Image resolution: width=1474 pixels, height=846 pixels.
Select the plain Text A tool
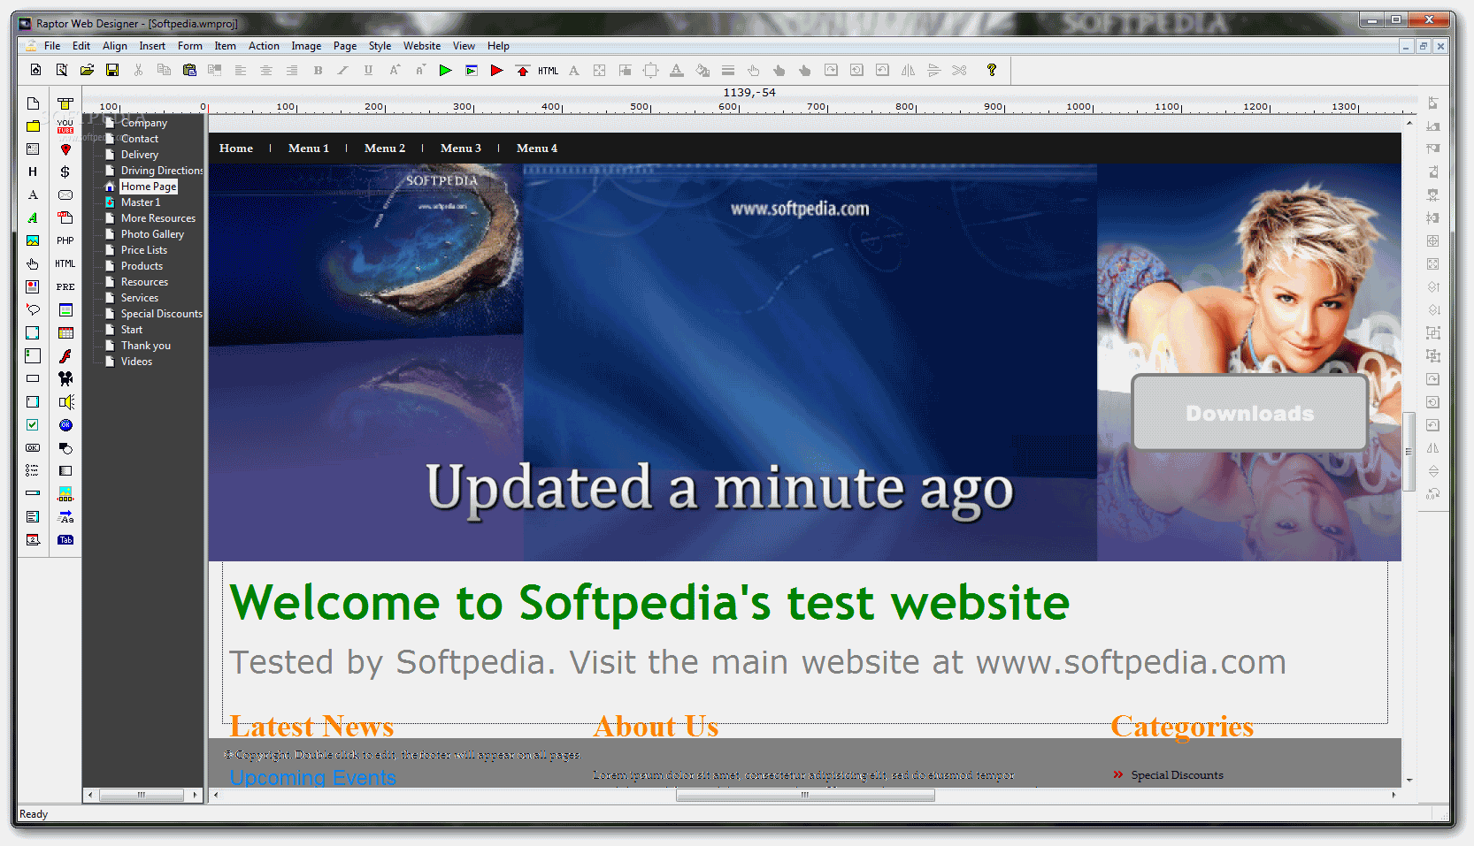tap(33, 194)
